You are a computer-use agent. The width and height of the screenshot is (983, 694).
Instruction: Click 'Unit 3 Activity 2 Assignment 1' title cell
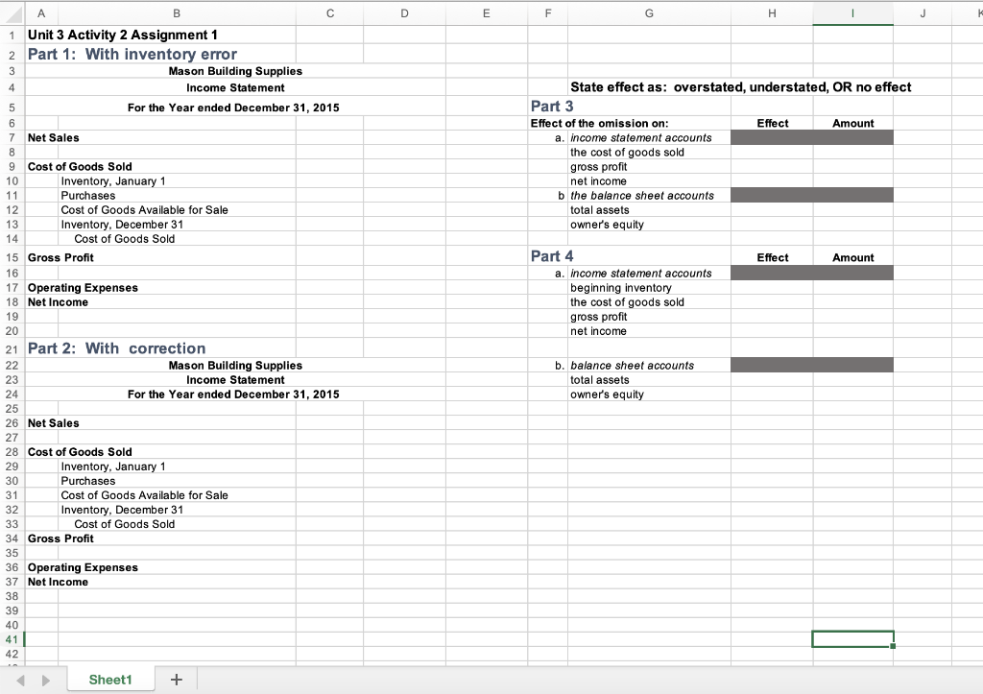[x=122, y=36]
